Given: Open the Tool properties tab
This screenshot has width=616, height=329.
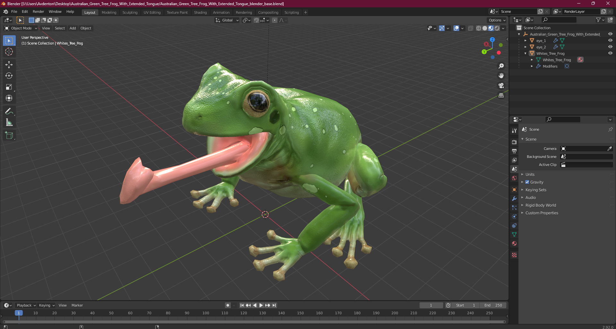Looking at the screenshot, I should [x=514, y=131].
